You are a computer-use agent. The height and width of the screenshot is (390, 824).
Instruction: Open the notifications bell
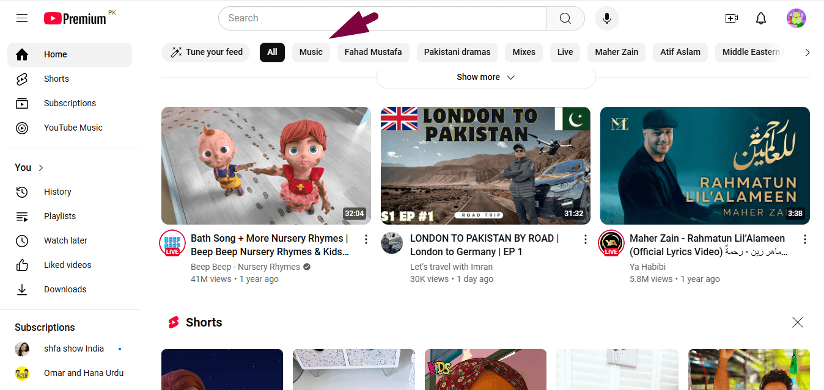coord(761,18)
